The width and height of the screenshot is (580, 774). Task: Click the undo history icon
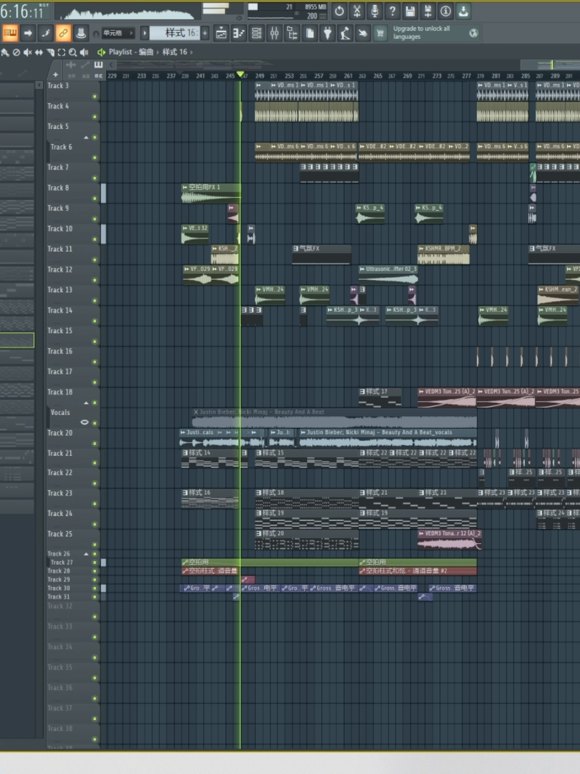[339, 11]
